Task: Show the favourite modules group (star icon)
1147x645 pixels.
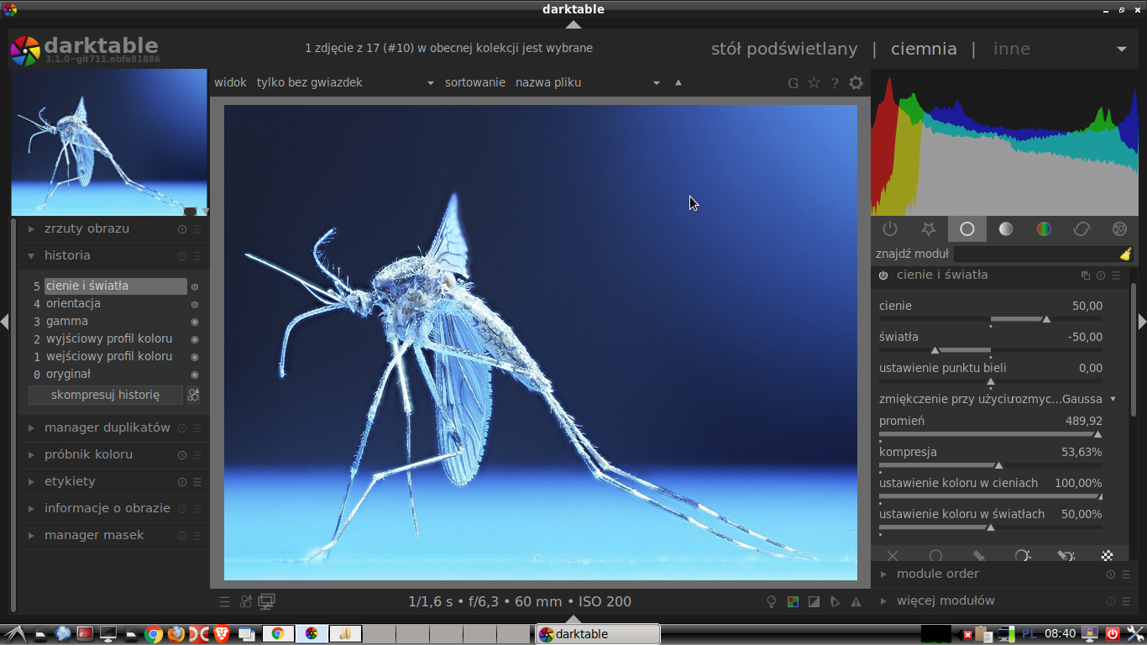Action: tap(928, 229)
